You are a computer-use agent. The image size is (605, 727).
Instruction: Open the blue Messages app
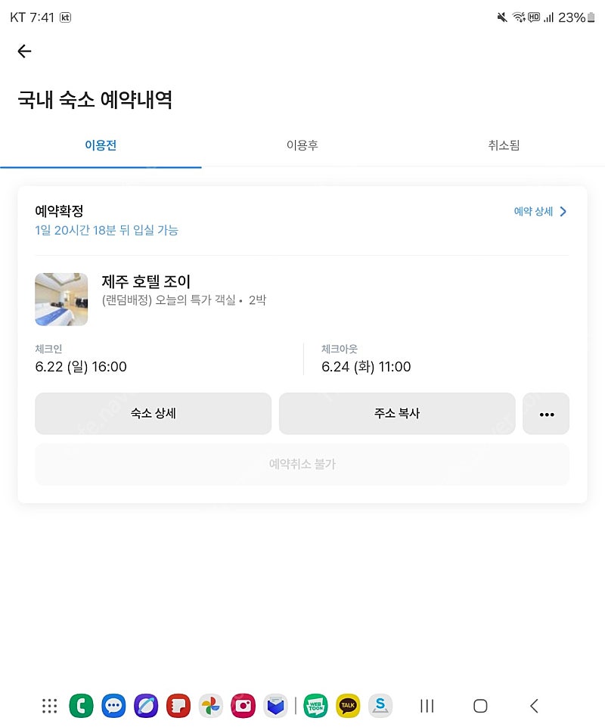pos(113,706)
